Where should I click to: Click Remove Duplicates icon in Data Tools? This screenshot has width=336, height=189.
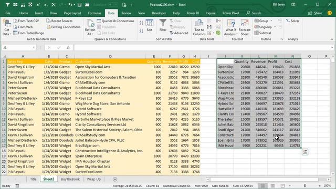[x=209, y=27]
